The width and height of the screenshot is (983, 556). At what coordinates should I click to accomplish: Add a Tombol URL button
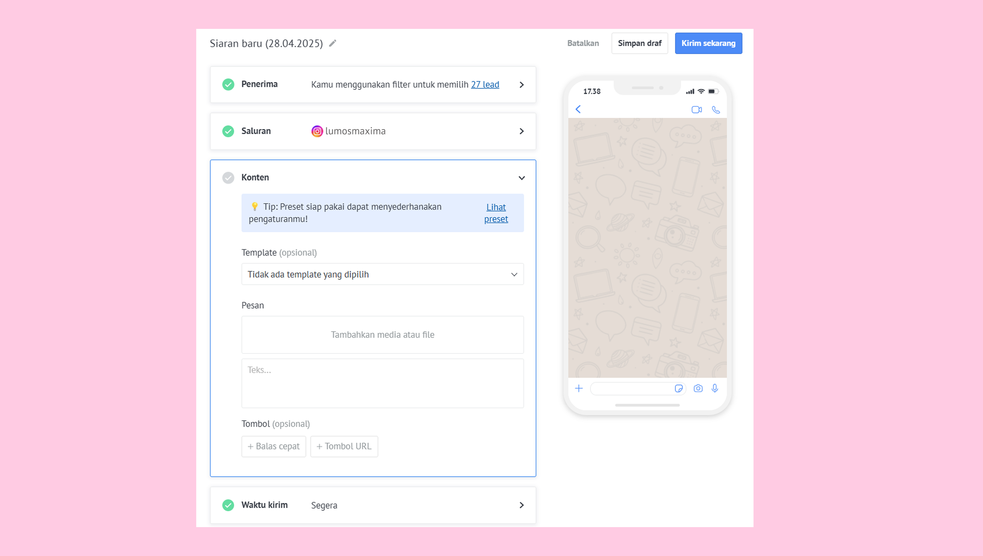click(x=344, y=446)
